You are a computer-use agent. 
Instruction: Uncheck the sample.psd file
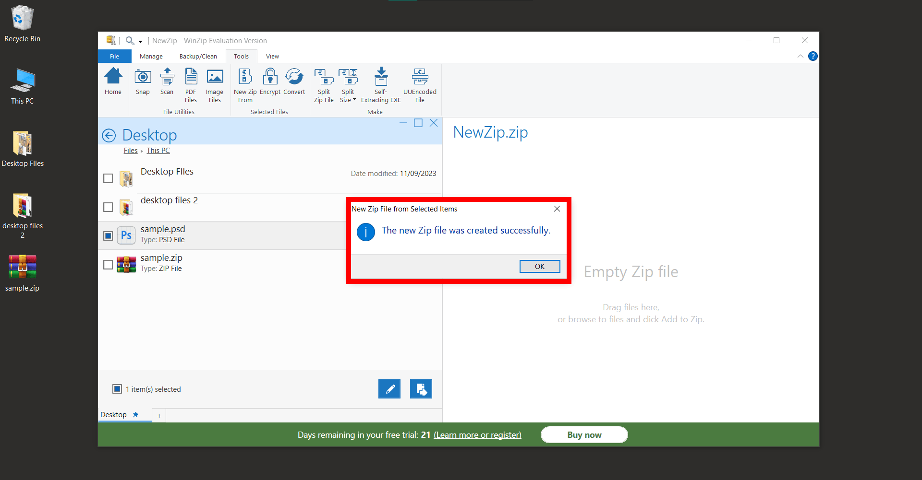pyautogui.click(x=108, y=235)
